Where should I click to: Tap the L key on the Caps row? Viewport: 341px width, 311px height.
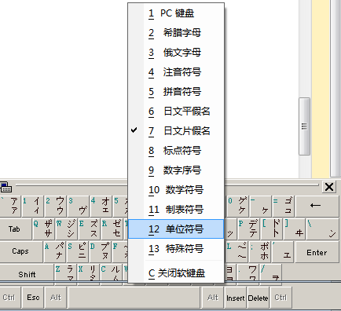point(237,252)
